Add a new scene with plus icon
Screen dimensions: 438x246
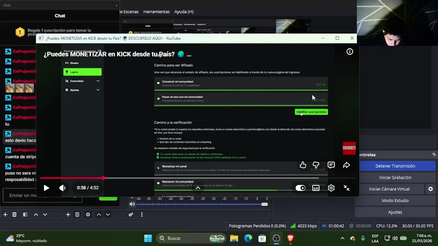click(x=5, y=215)
